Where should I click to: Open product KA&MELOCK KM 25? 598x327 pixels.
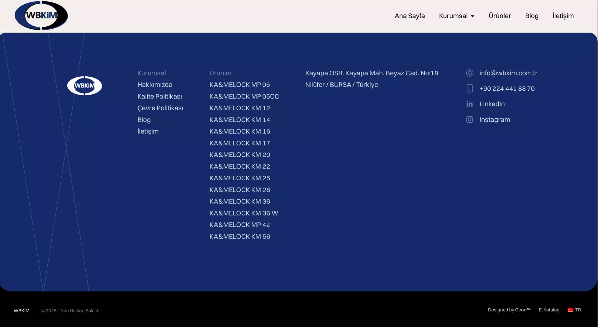click(240, 178)
